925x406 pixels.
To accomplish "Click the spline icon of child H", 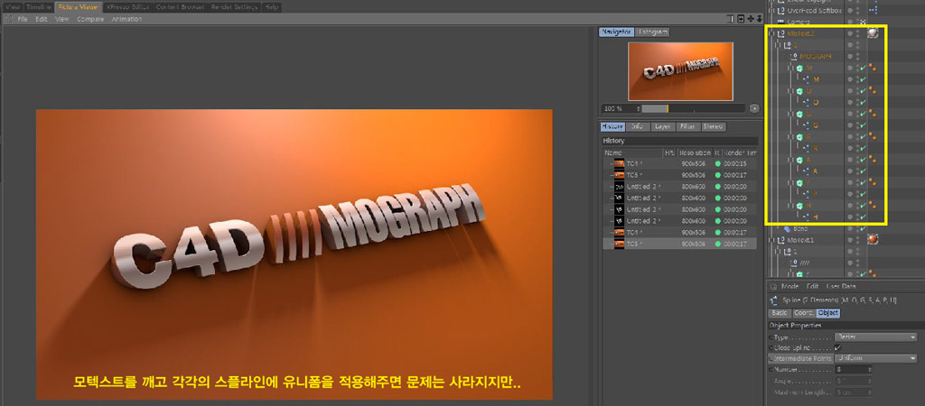I will 807,217.
